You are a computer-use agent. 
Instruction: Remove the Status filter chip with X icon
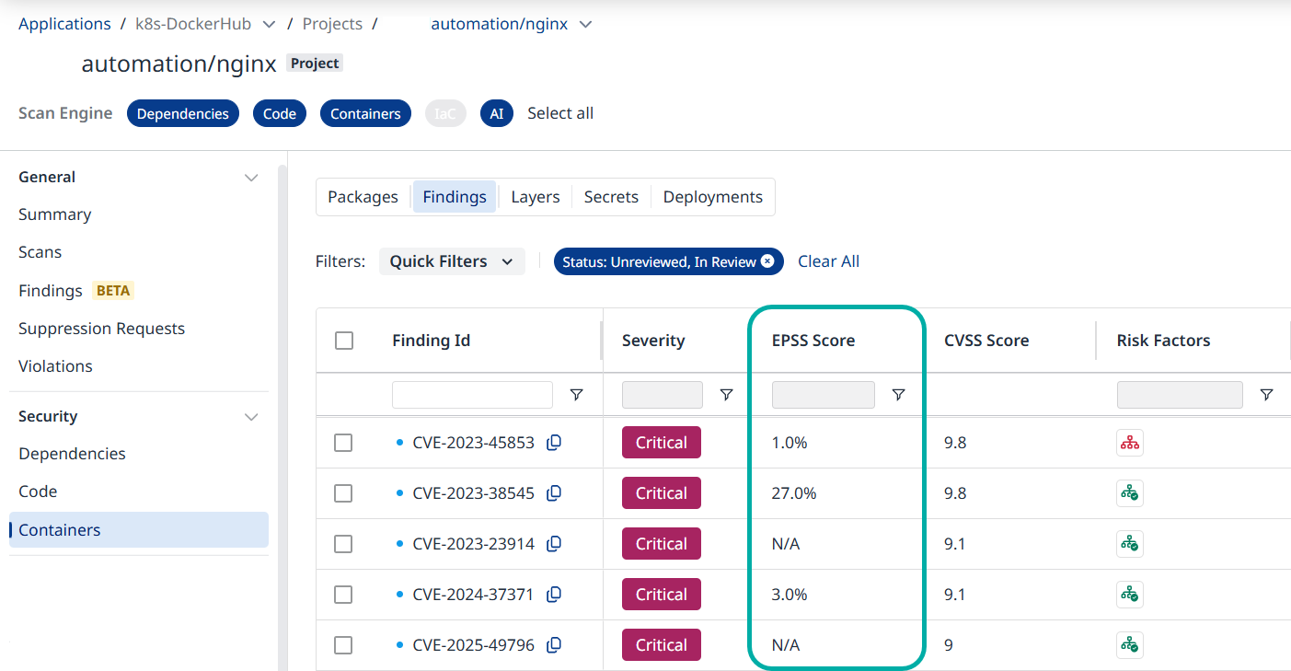click(767, 261)
